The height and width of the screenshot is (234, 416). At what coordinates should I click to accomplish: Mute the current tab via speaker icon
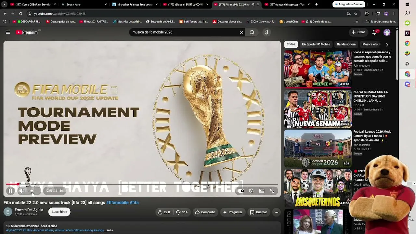point(253,5)
